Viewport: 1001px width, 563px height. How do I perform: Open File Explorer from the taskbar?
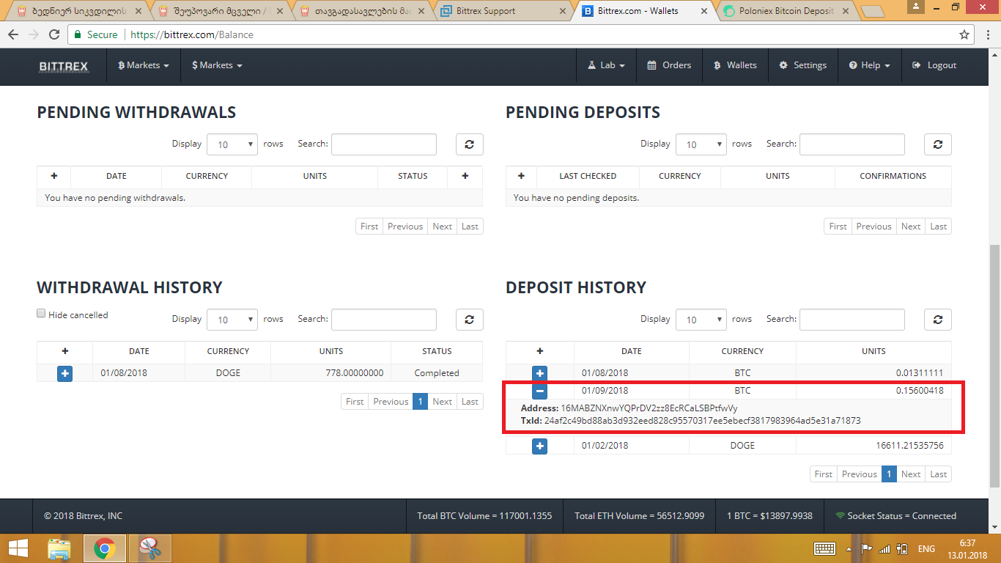tap(59, 548)
